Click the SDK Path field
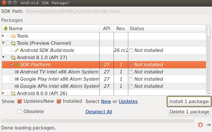The width and height of the screenshot is (212, 132). pos(118,11)
